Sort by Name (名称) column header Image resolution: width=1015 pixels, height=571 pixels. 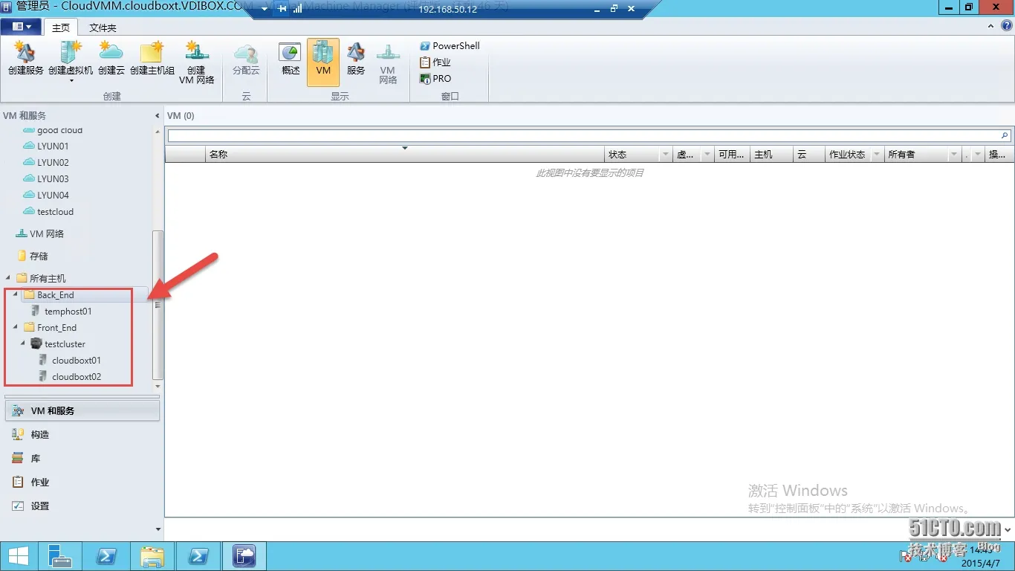pos(405,155)
